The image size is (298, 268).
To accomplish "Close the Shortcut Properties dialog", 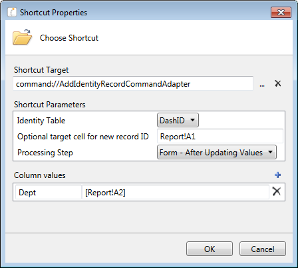I will pyautogui.click(x=281, y=12).
